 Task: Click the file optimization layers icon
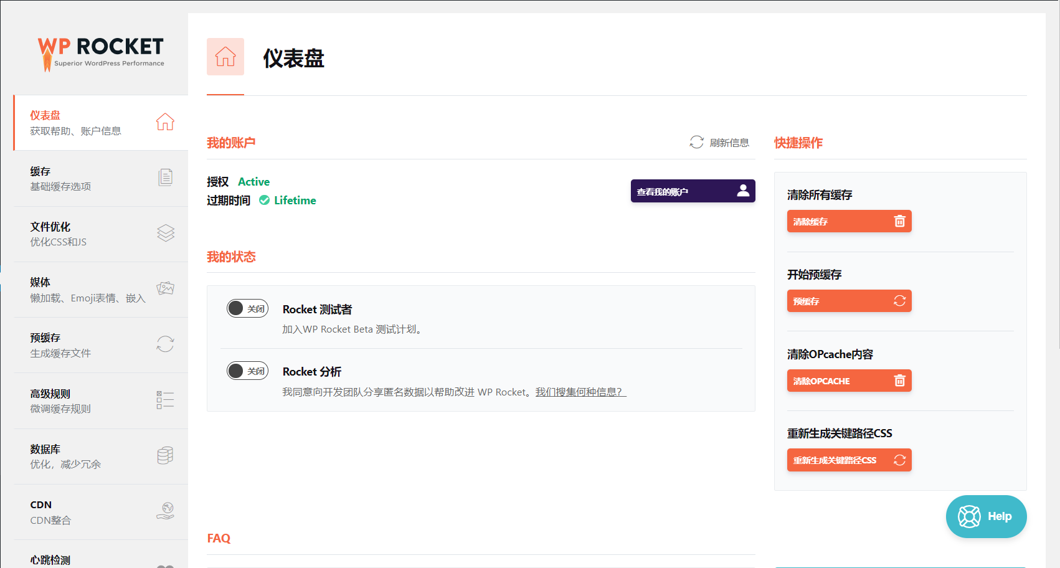click(x=165, y=233)
